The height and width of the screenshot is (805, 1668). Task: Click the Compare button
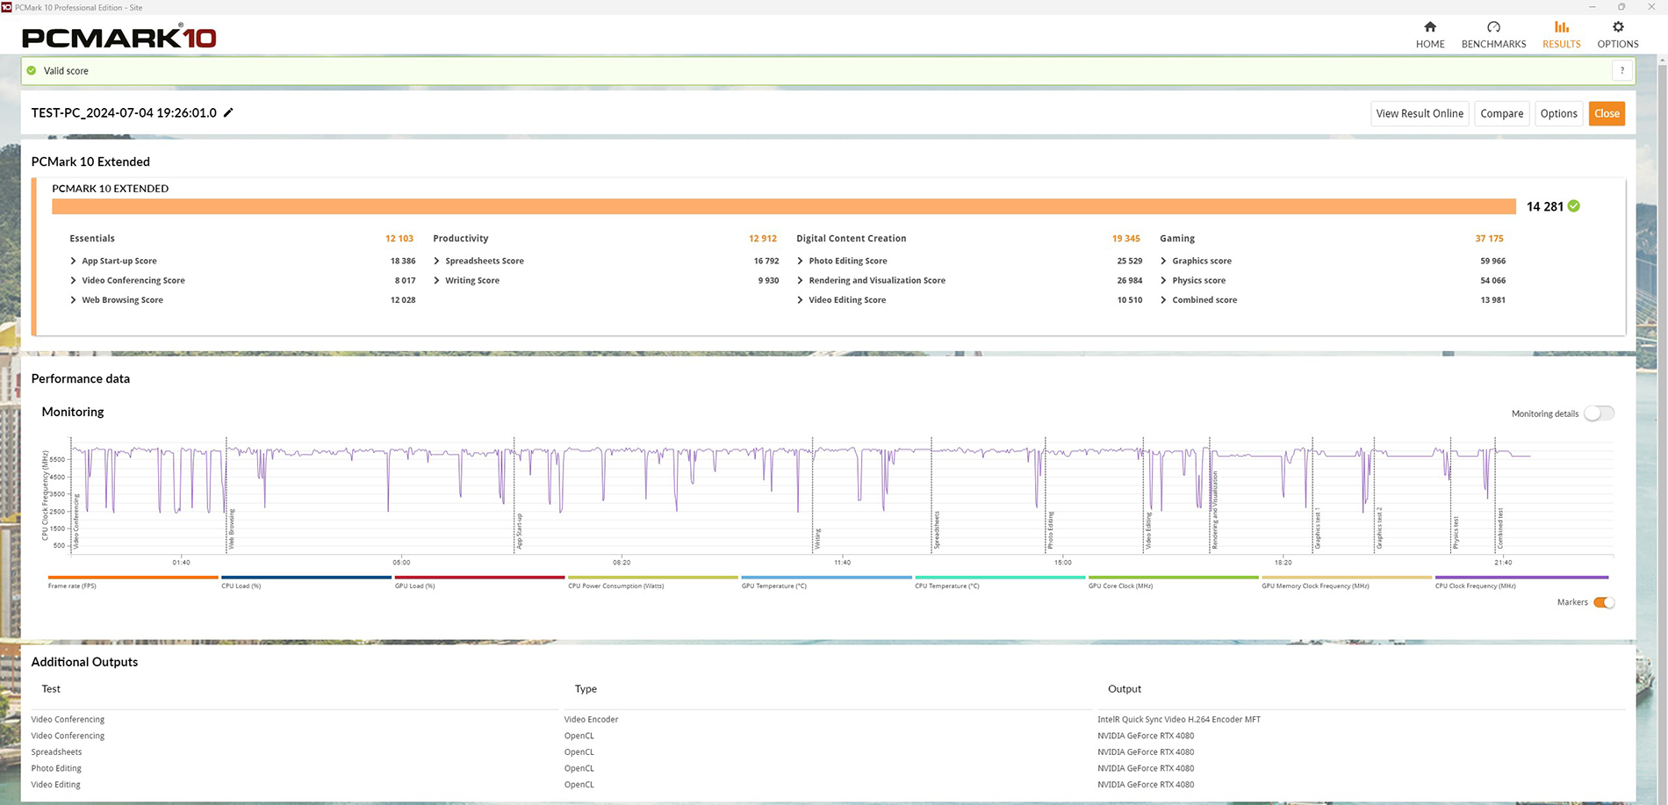pyautogui.click(x=1501, y=113)
